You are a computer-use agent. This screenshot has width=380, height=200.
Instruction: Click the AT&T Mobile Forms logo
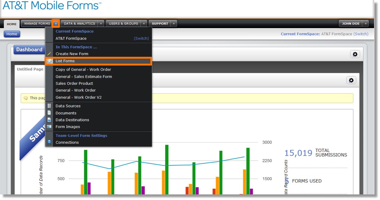click(52, 5)
